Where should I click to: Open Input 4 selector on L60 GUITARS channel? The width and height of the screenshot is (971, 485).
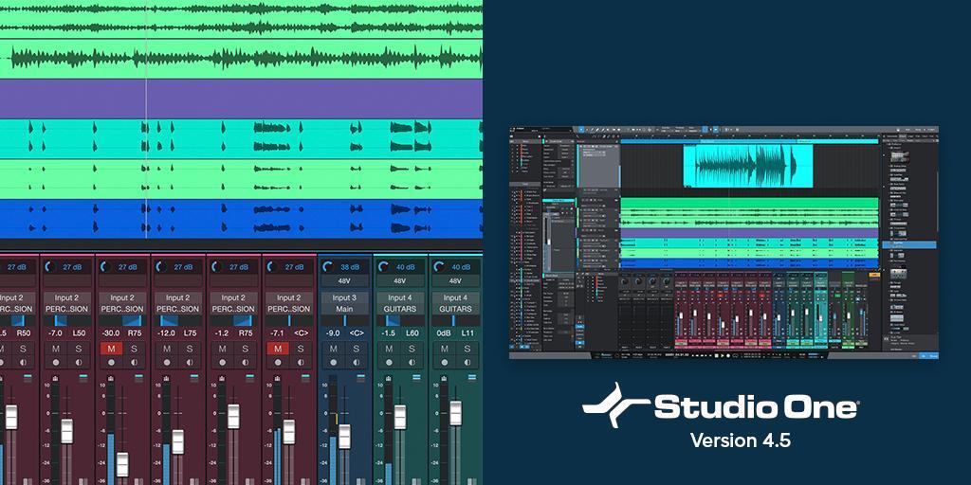click(400, 297)
